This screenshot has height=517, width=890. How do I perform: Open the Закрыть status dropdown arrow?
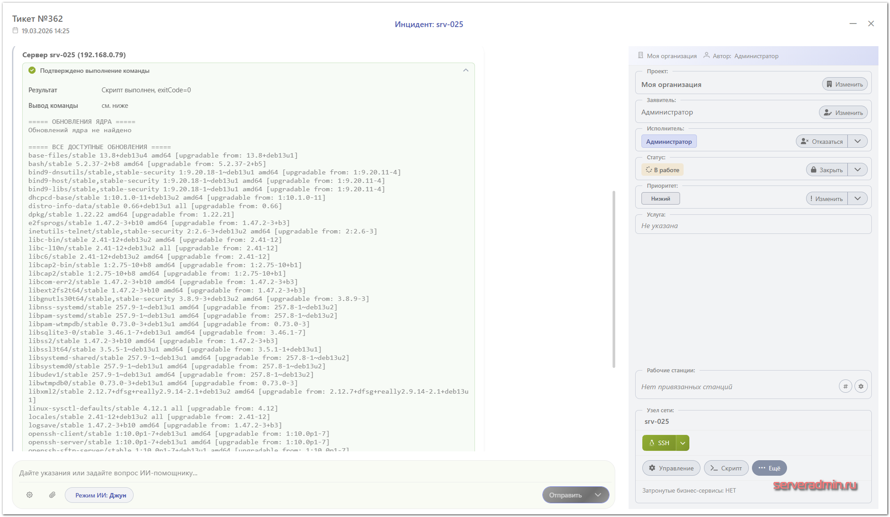point(858,170)
